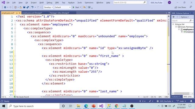Collapse the code fold on line 11

[15, 56]
